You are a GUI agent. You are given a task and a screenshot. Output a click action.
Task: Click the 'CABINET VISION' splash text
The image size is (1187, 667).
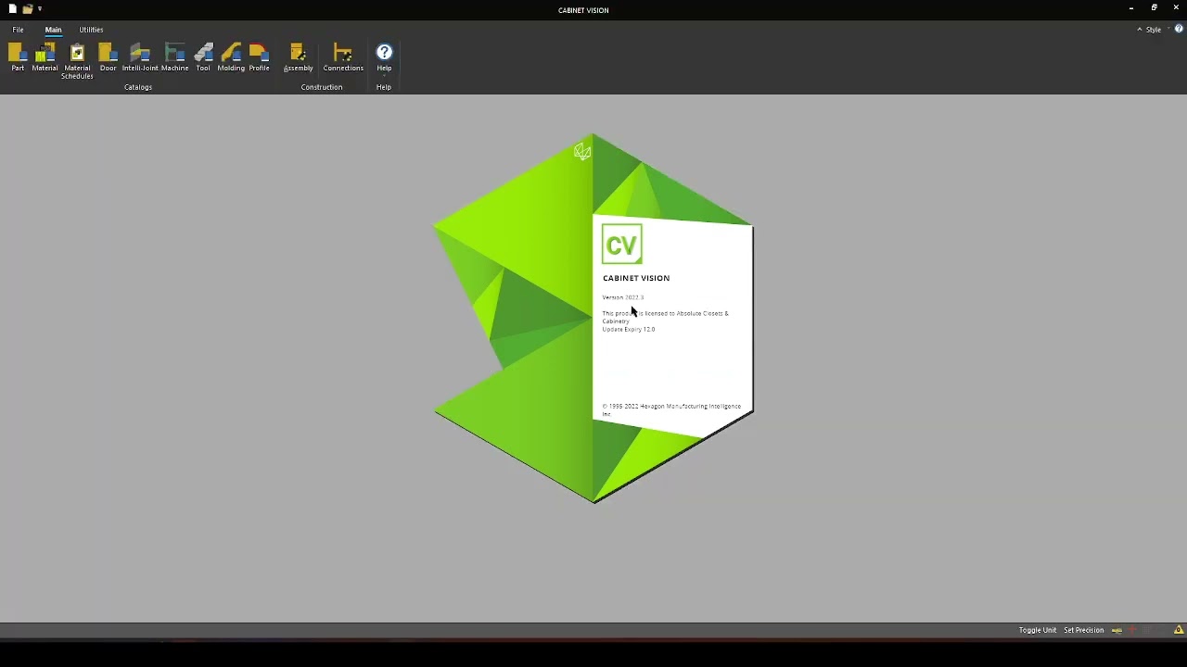click(636, 278)
